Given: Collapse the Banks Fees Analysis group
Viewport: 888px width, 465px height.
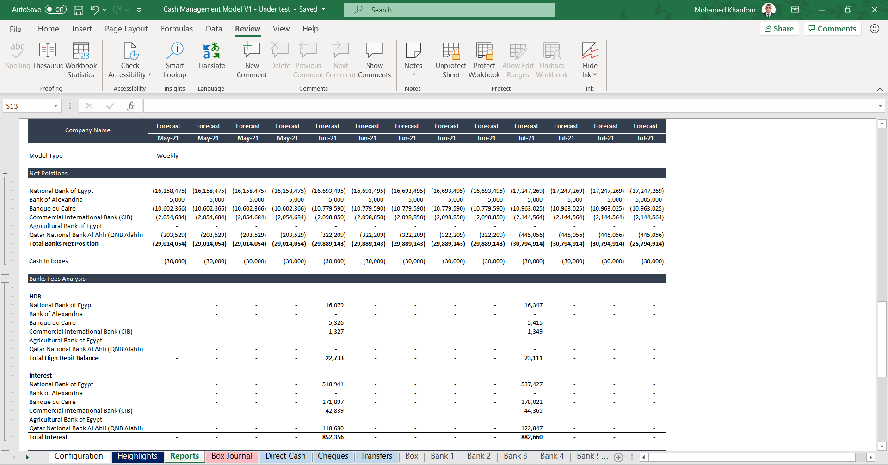Looking at the screenshot, I should coord(5,279).
